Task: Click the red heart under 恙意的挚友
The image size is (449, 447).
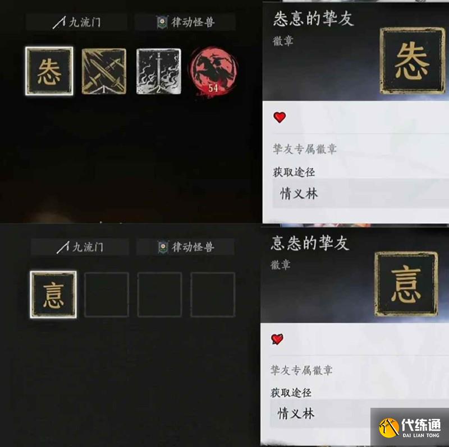Action: point(280,117)
